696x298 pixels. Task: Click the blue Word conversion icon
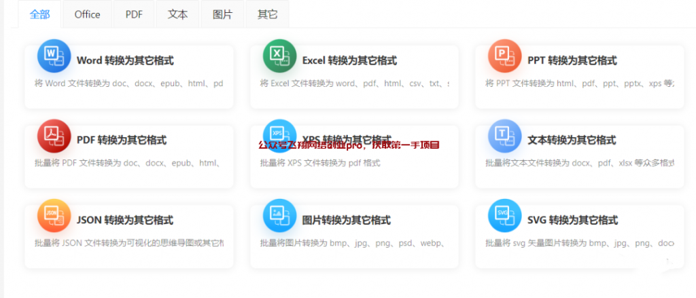pos(54,56)
